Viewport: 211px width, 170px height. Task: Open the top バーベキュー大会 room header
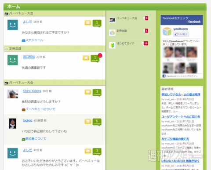pyautogui.click(x=55, y=13)
